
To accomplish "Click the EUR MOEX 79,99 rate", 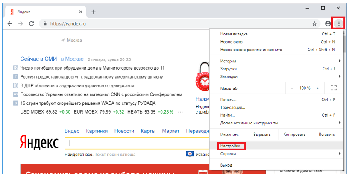I will [x=92, y=112].
